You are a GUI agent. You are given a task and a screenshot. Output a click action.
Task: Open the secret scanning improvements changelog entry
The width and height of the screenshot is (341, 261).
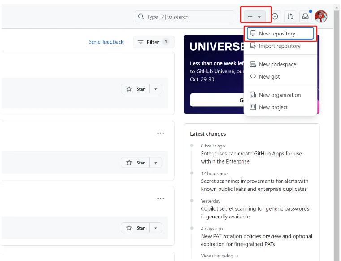click(255, 185)
